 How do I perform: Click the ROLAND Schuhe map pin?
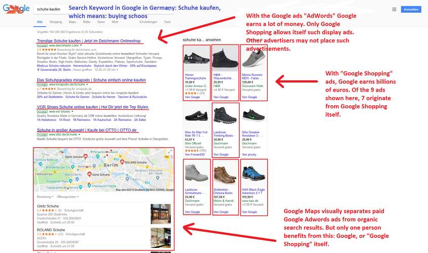pos(122,162)
